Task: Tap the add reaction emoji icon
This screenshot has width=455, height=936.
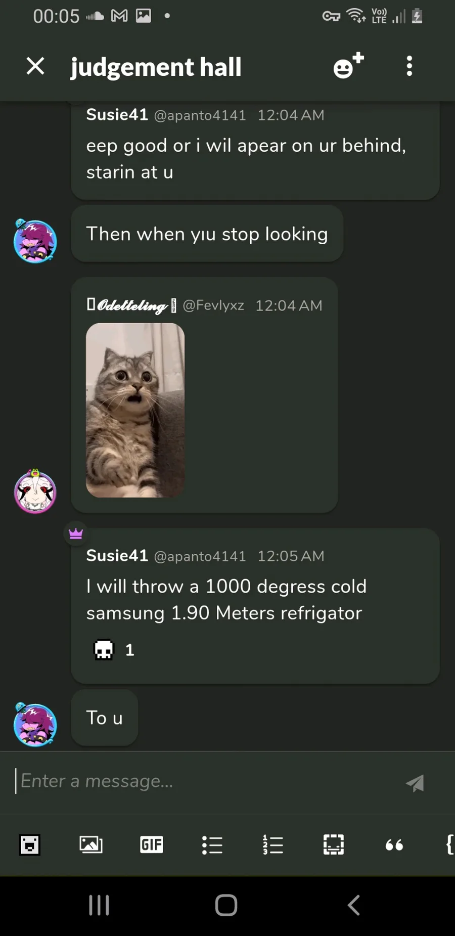Action: [x=348, y=66]
